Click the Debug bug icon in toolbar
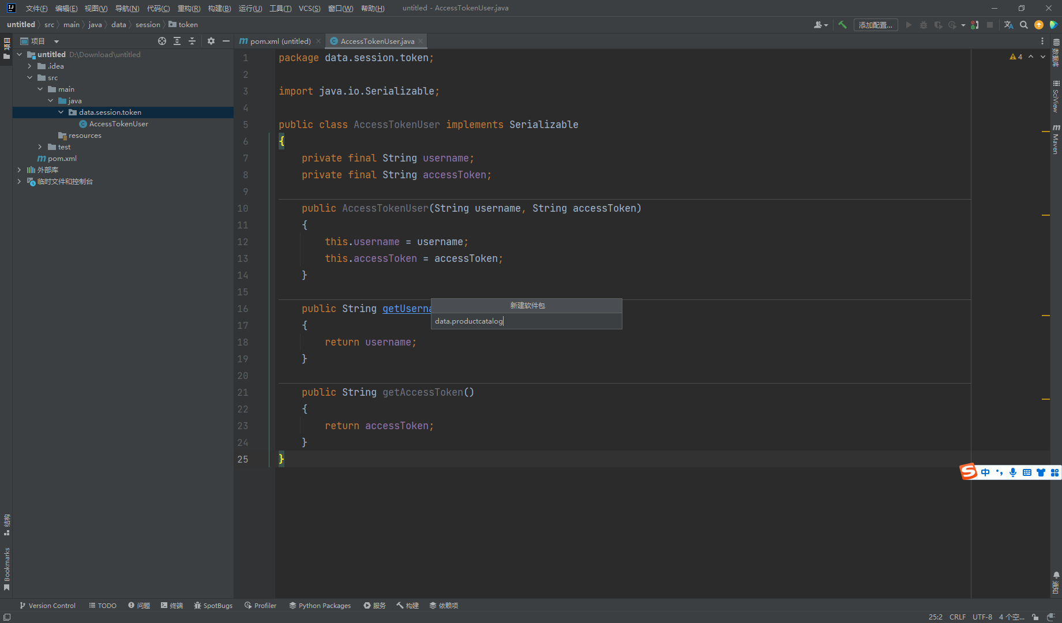The height and width of the screenshot is (623, 1062). (x=924, y=25)
